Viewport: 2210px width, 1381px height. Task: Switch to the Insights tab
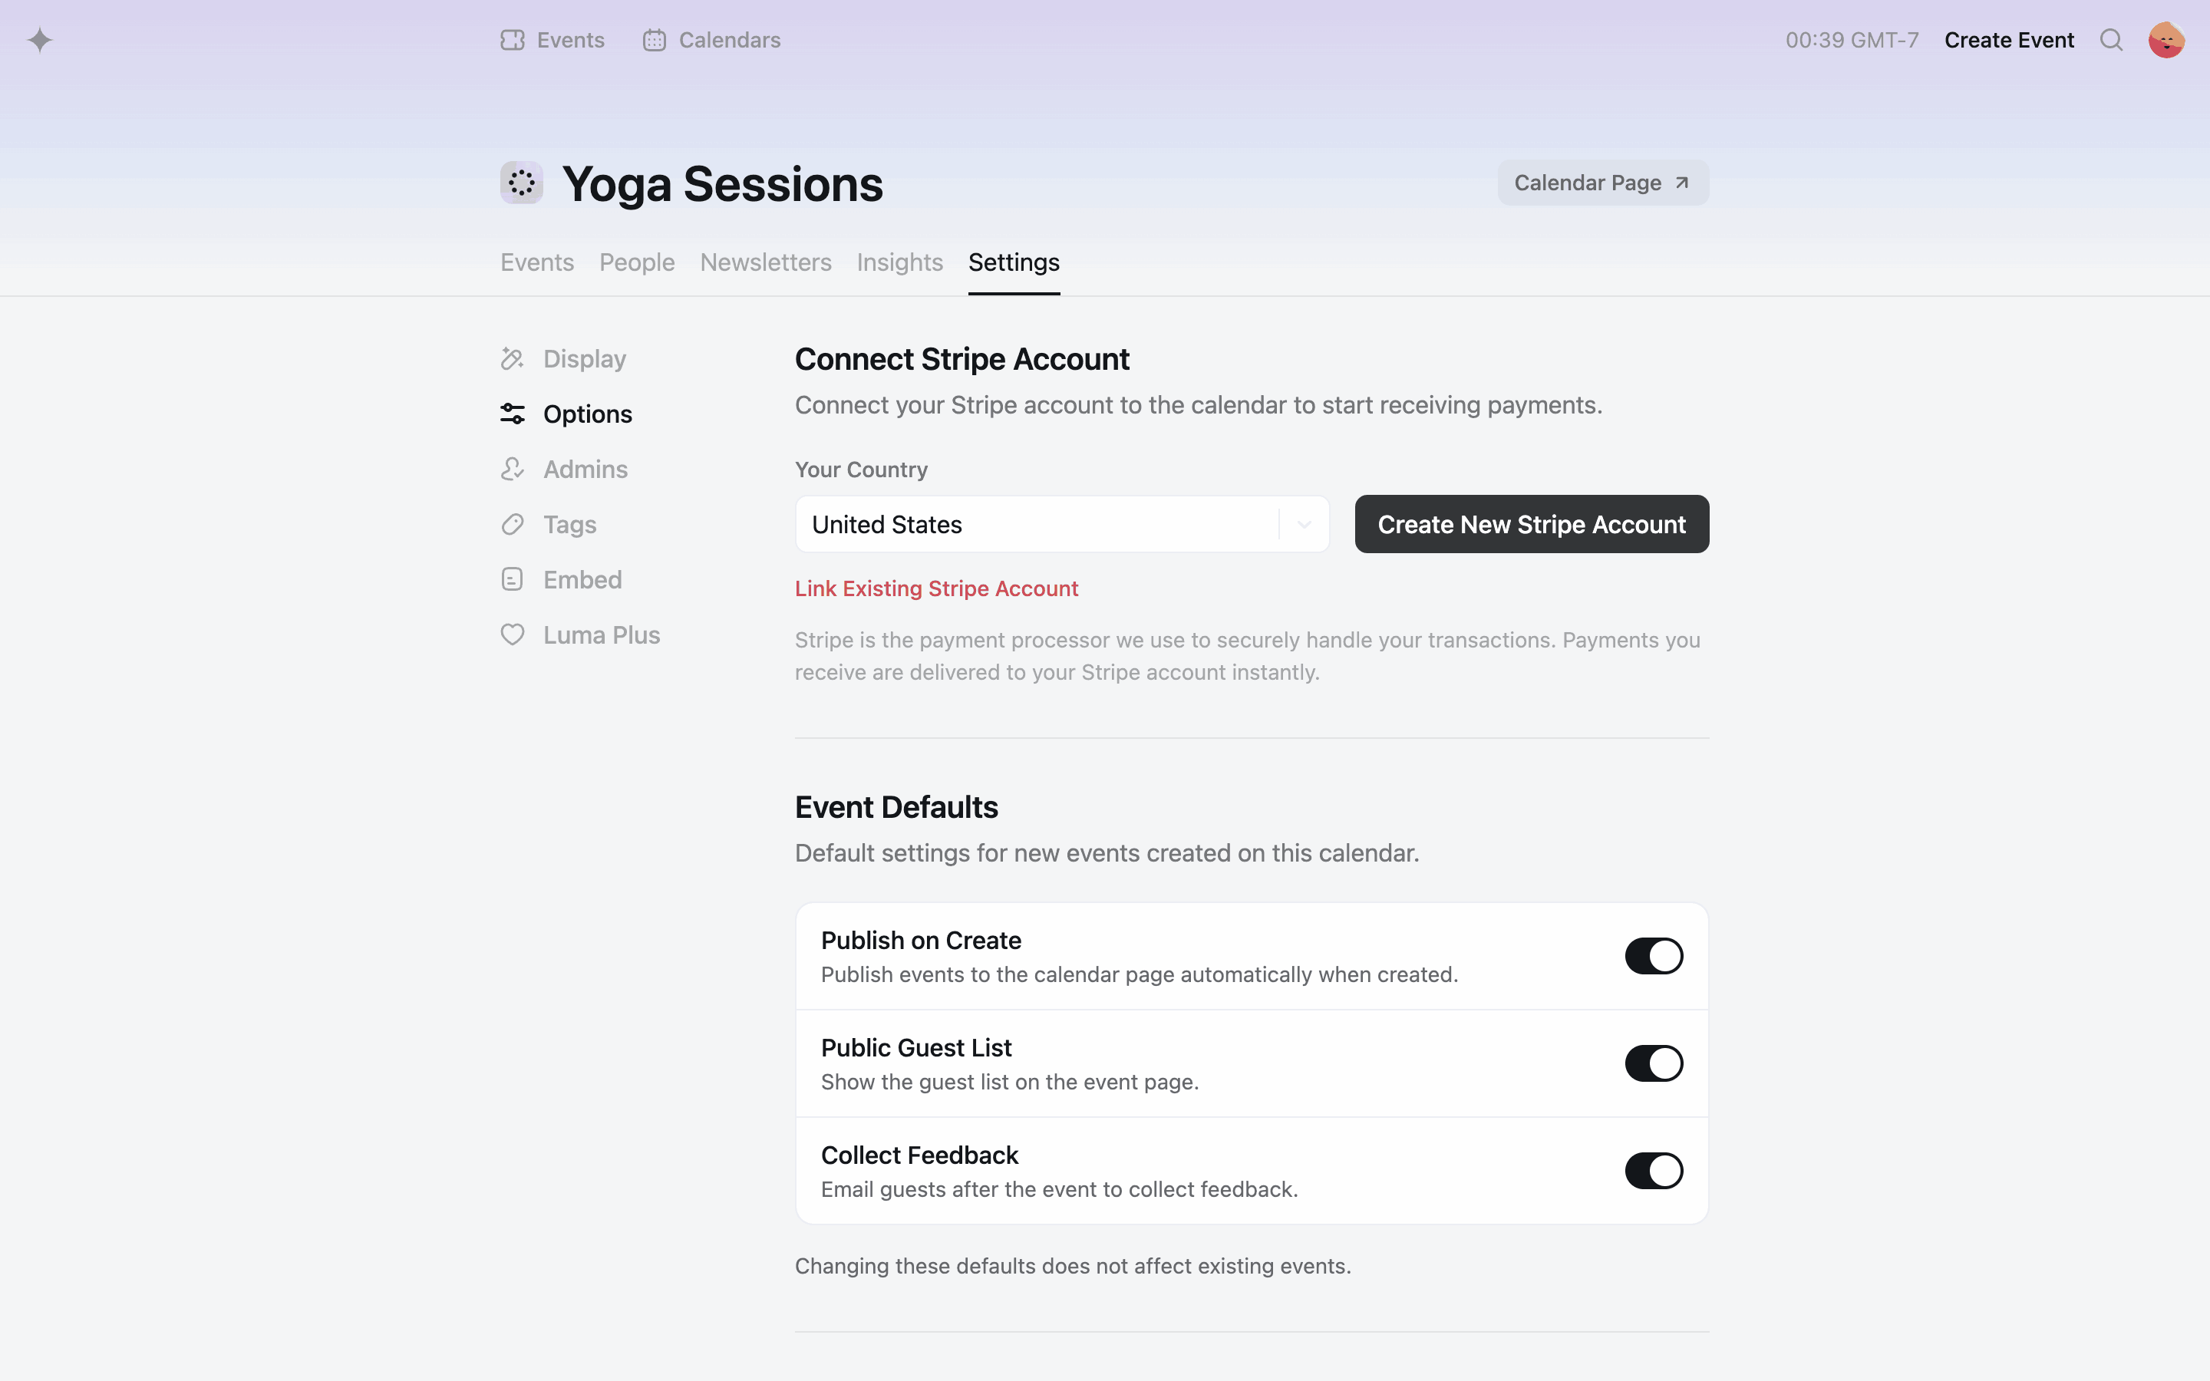[899, 263]
